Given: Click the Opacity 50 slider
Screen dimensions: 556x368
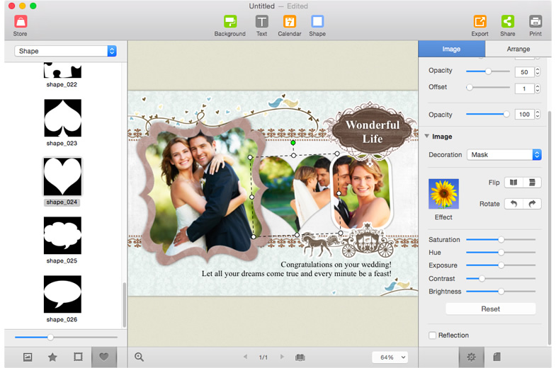Looking at the screenshot, I should click(x=488, y=71).
